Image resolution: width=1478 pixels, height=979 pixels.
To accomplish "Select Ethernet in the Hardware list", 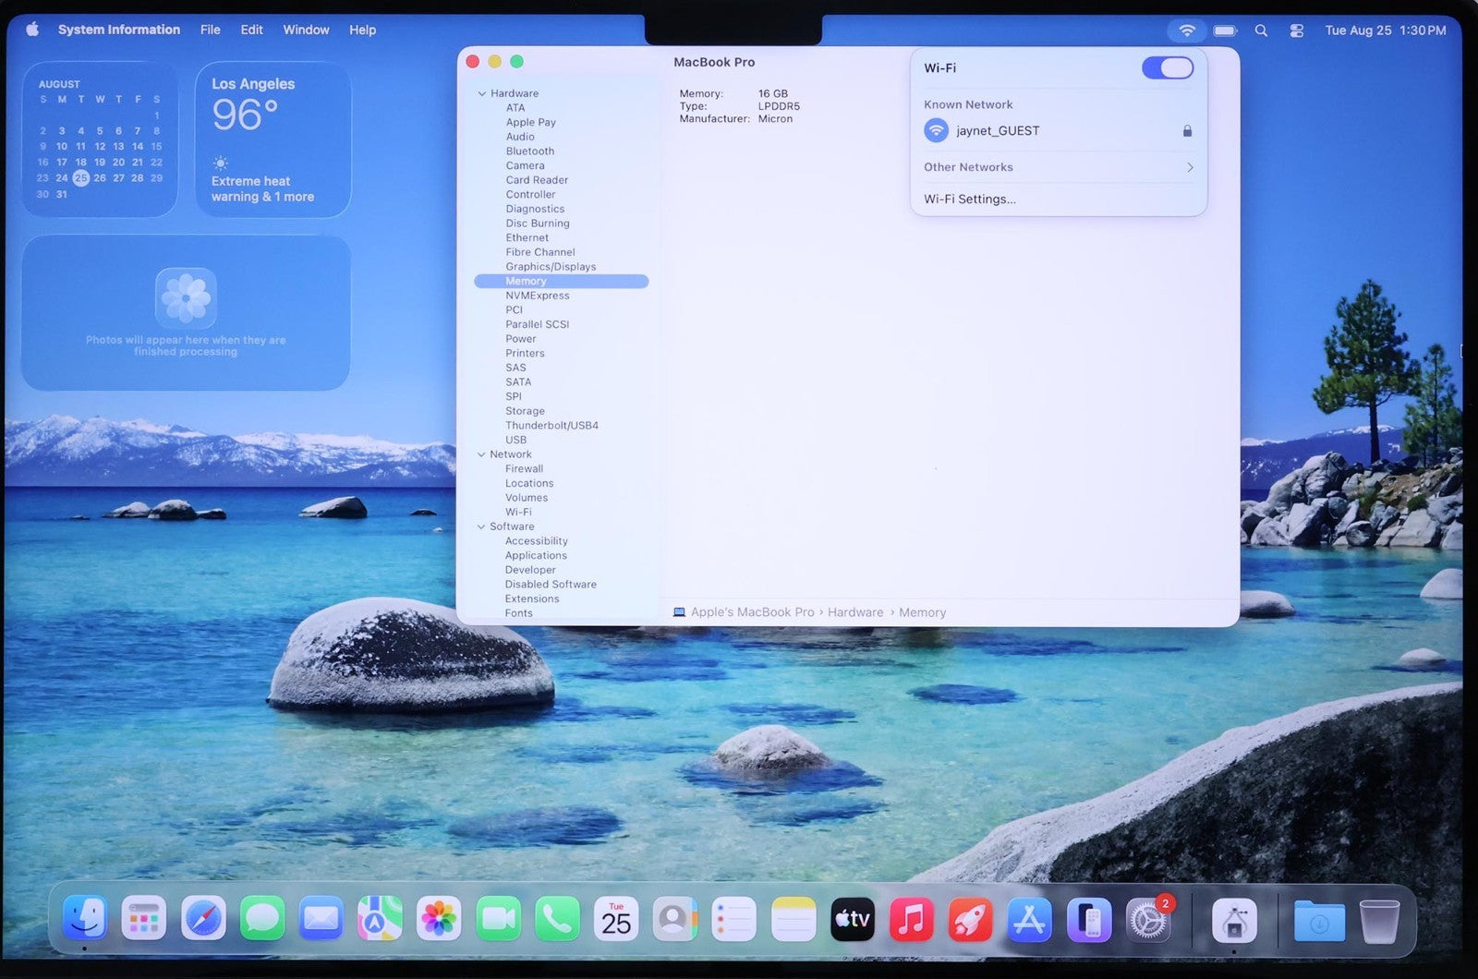I will pos(527,238).
